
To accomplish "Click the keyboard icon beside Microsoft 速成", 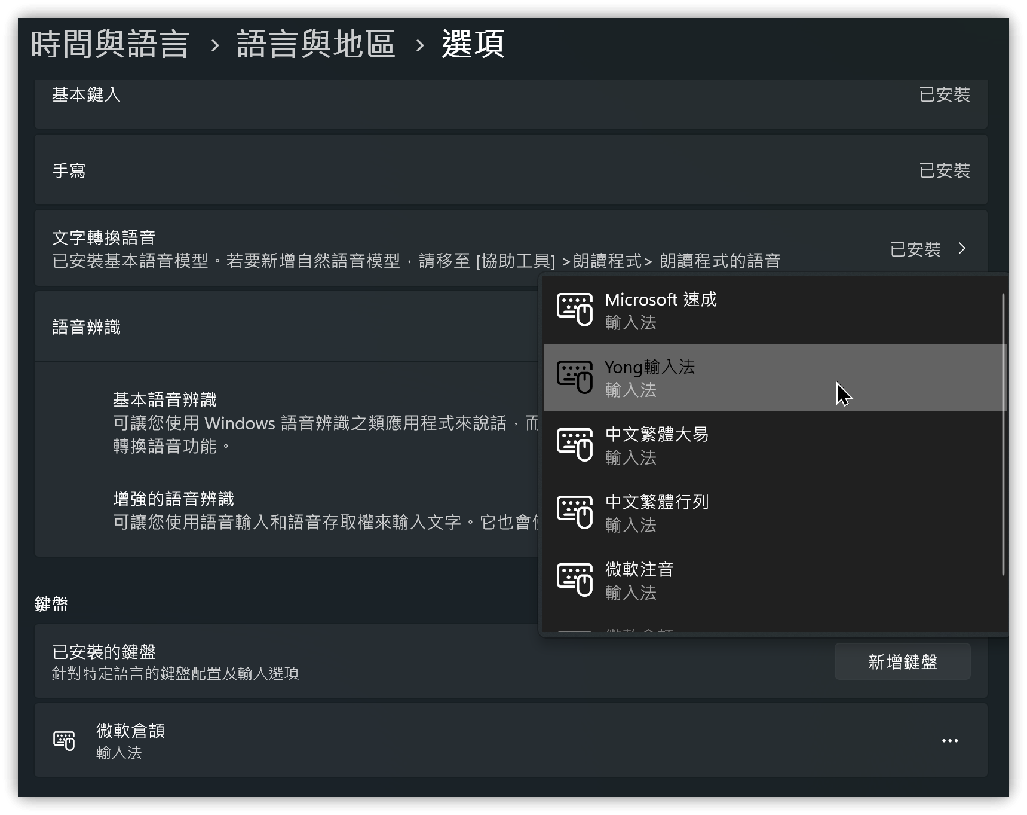I will click(x=574, y=310).
